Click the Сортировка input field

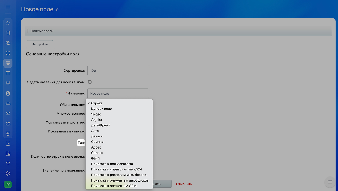pyautogui.click(x=118, y=71)
